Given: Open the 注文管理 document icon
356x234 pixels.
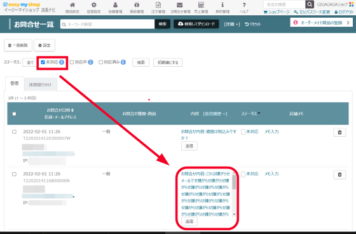Looking at the screenshot, I should pos(158,5).
